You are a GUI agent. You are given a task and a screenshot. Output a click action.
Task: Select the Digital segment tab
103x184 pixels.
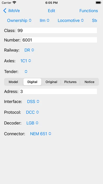[32, 82]
